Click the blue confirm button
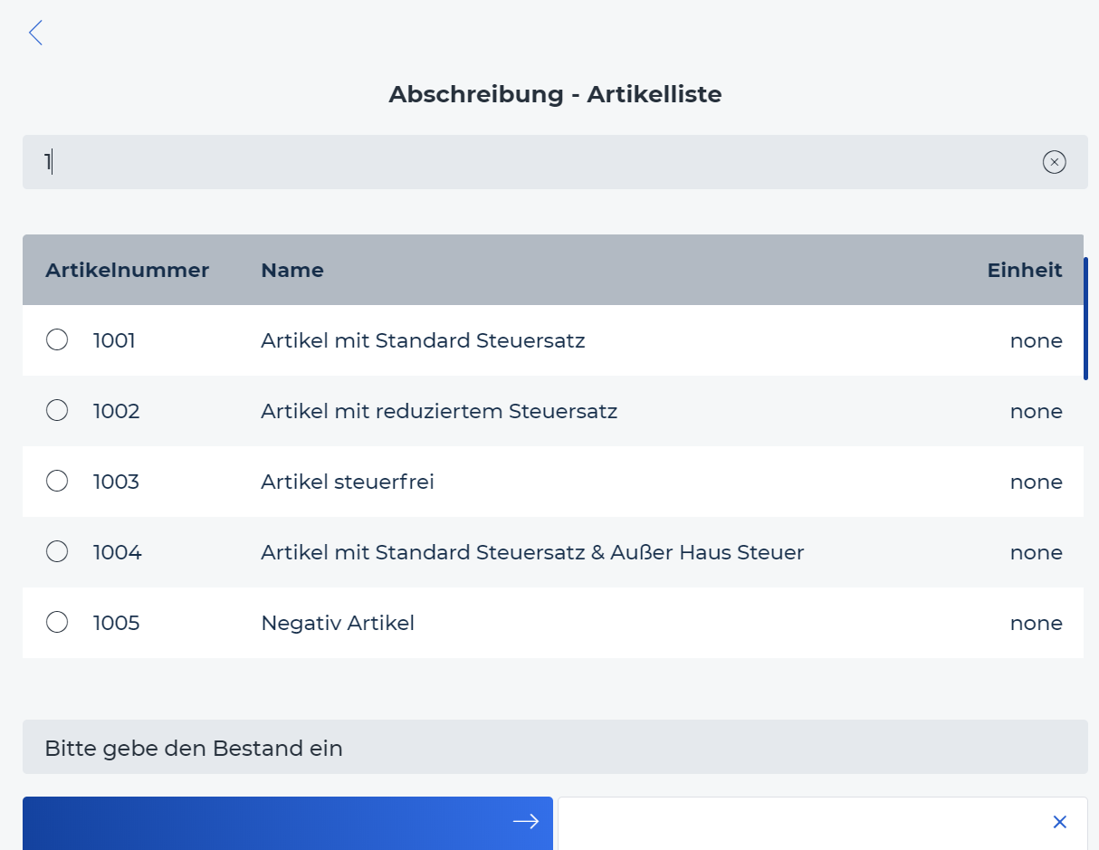This screenshot has width=1099, height=850. tap(288, 823)
